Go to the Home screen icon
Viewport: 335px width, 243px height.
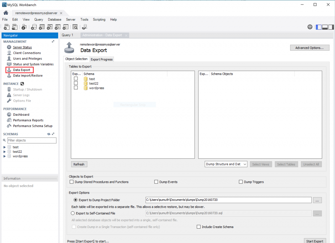pyautogui.click(x=6, y=13)
